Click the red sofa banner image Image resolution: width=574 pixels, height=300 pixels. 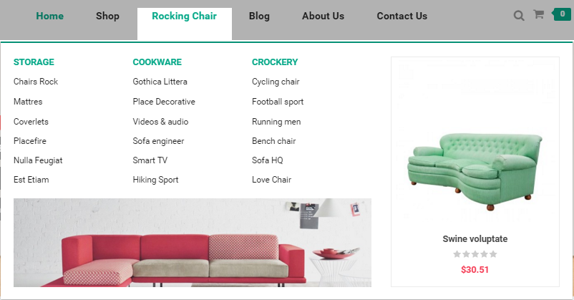[192, 243]
